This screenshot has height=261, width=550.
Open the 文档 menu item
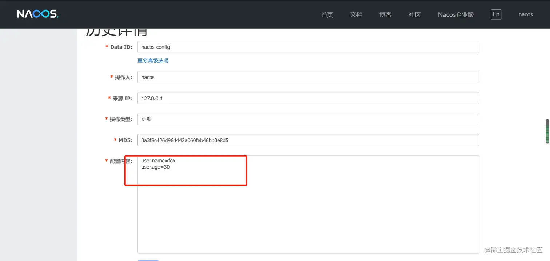356,14
